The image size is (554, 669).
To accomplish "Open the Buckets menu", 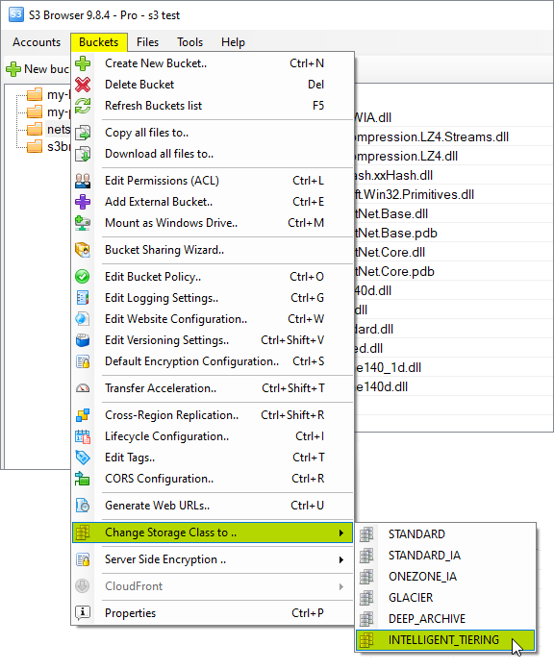I will (99, 42).
